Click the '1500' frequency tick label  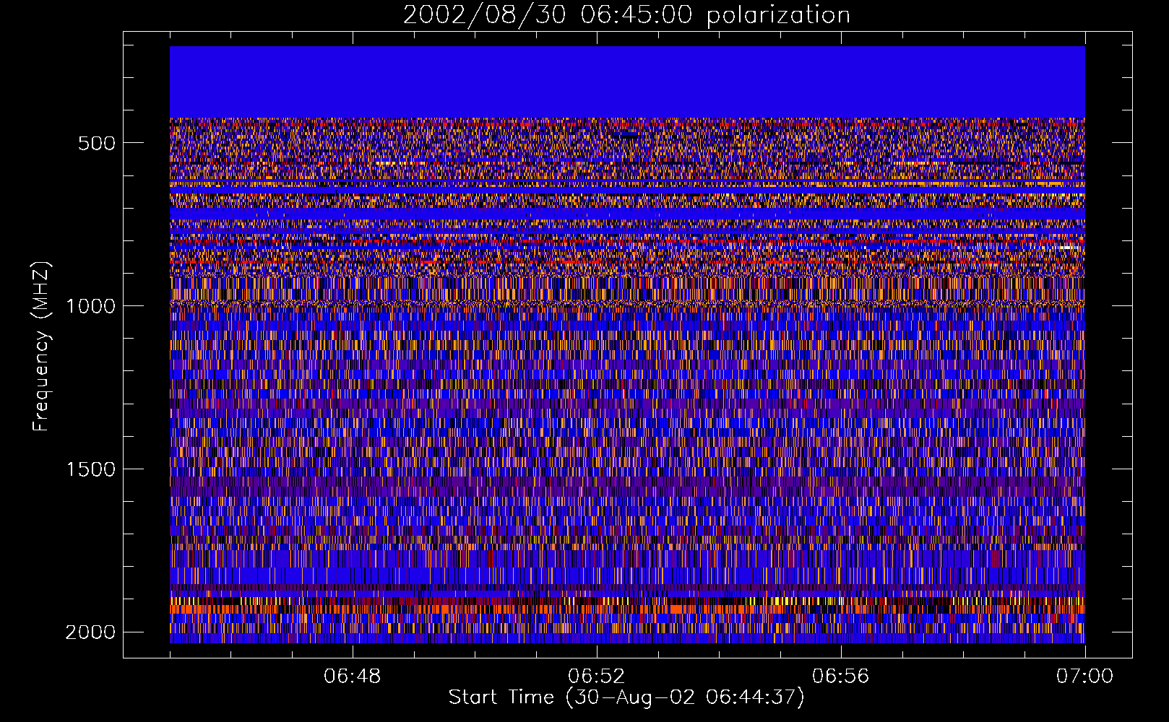90,469
